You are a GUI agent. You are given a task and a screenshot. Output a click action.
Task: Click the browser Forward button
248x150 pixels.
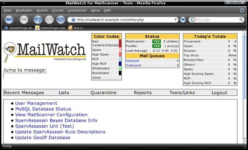tap(24, 20)
